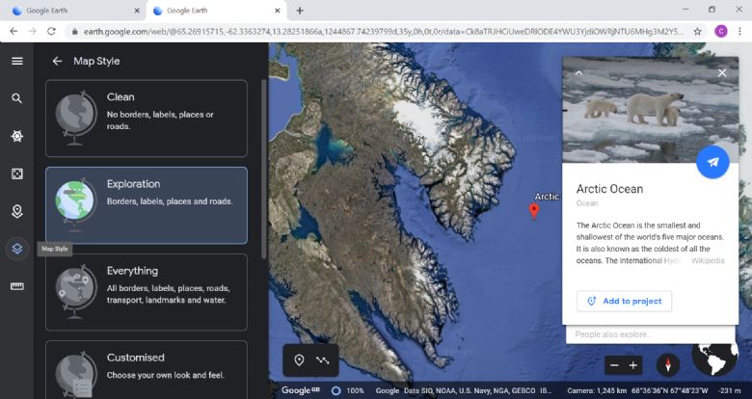Close the first Google Earth tab
This screenshot has width=752, height=399.
(x=137, y=11)
